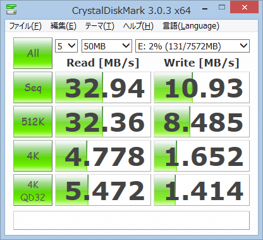The width and height of the screenshot is (263, 240).
Task: Click the Read [MB/s] column header
Action: [x=103, y=63]
